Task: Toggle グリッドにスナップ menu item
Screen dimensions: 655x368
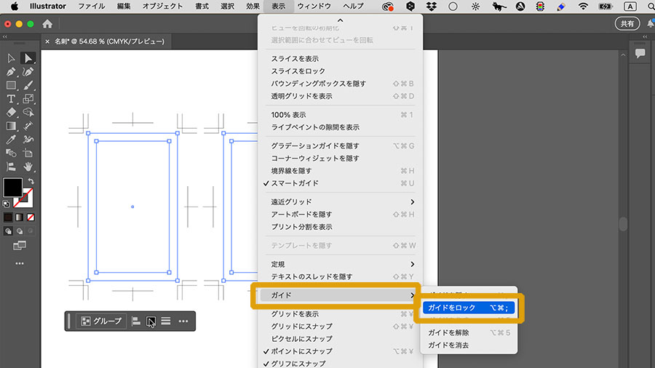Action: [x=340, y=327]
